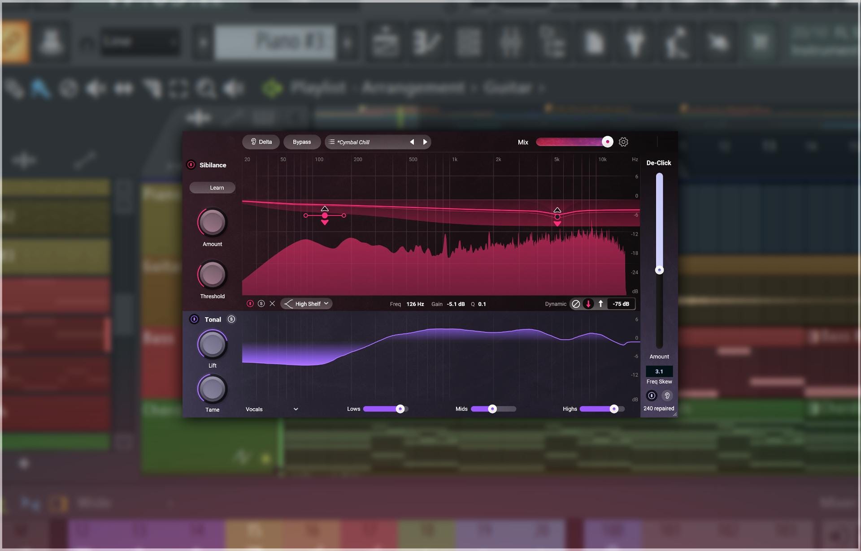Click the Tonal Lift knob
The height and width of the screenshot is (551, 861).
point(213,344)
